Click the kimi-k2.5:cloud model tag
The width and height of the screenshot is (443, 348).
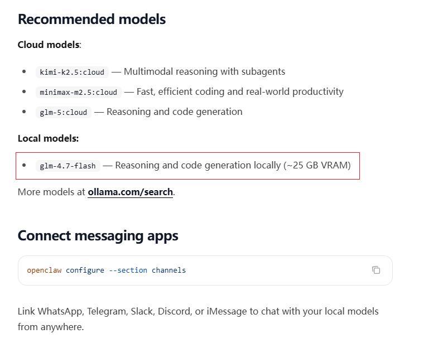(x=72, y=72)
